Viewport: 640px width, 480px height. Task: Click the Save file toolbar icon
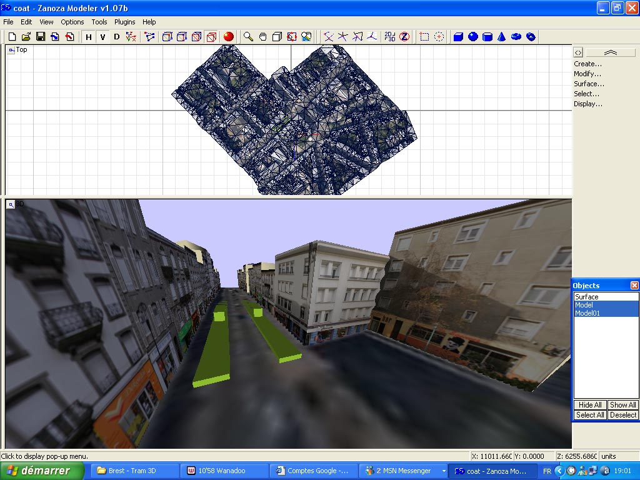(41, 37)
